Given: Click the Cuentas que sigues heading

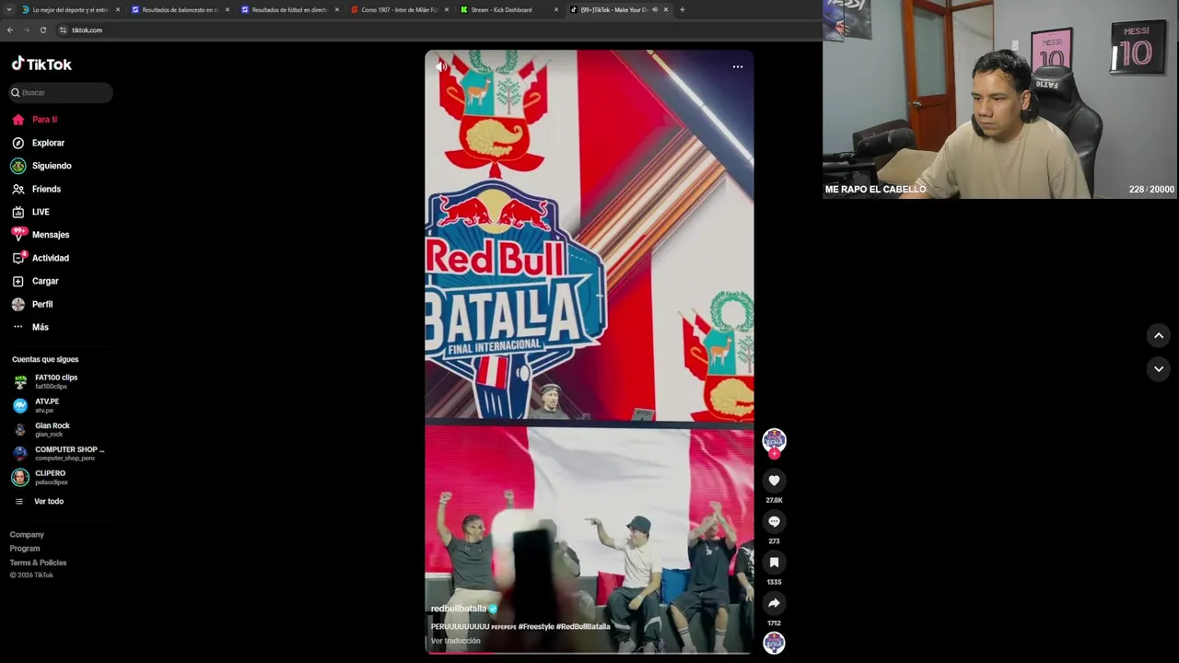Looking at the screenshot, I should (45, 359).
